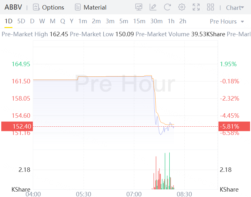Choose the 1h interval
251x197 pixels.
tap(171, 21)
